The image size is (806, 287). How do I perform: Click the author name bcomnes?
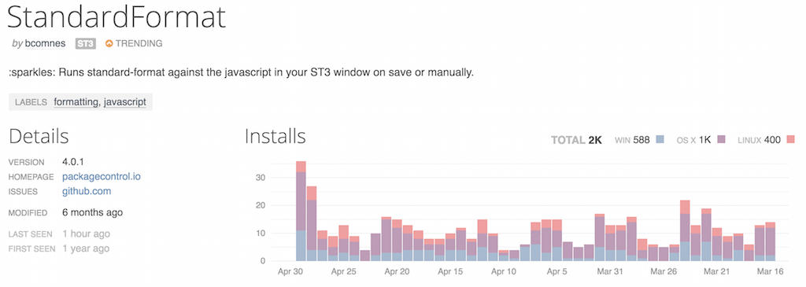coord(45,44)
